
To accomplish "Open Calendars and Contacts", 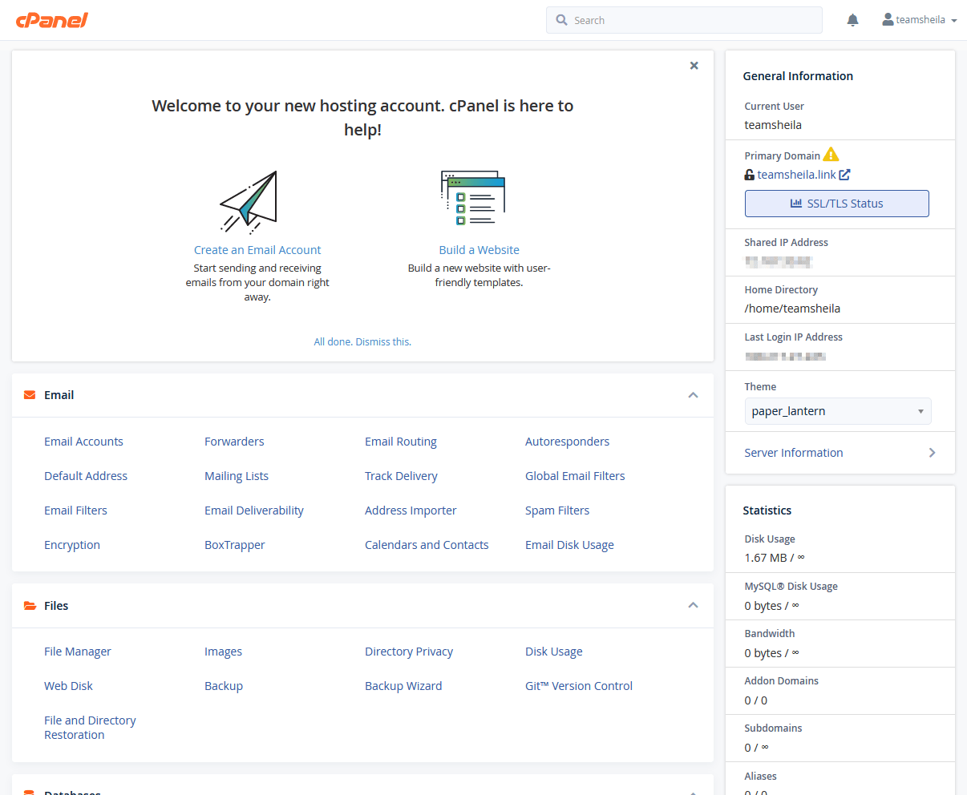I will [427, 545].
